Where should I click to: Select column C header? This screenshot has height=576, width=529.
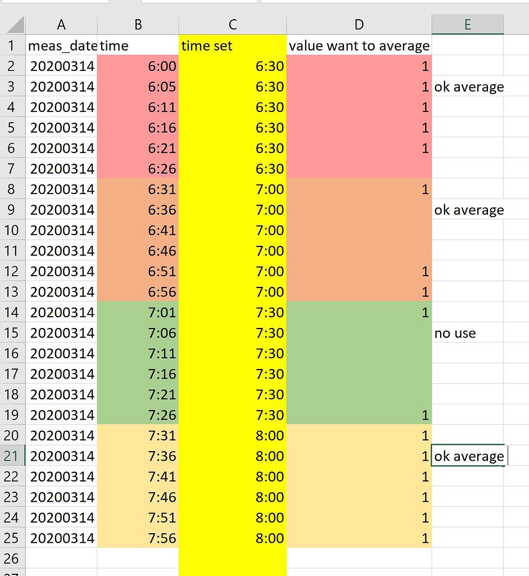232,24
